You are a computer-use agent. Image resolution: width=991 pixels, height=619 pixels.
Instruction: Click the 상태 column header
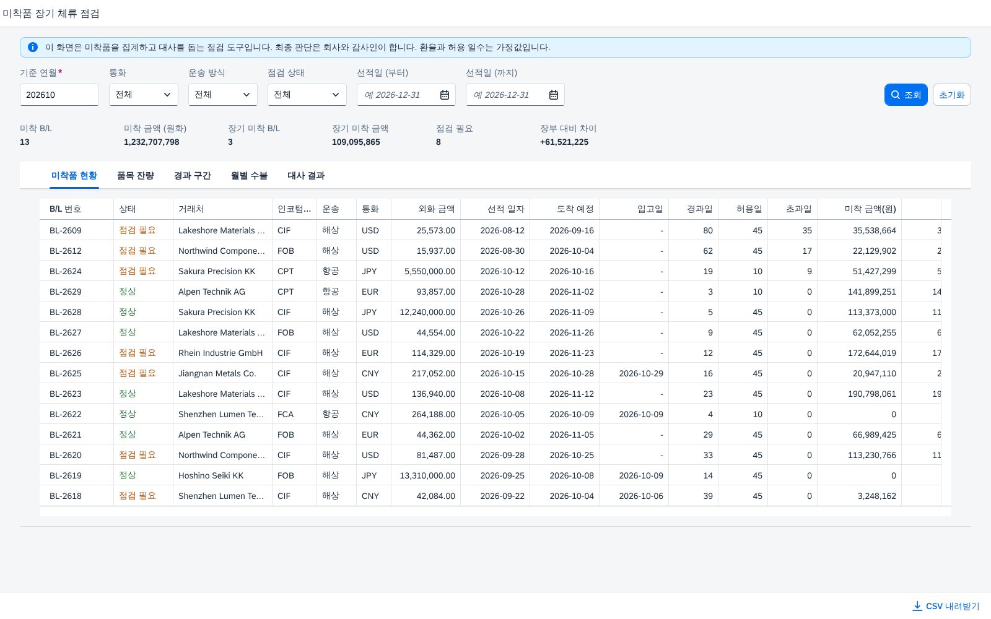pyautogui.click(x=144, y=209)
